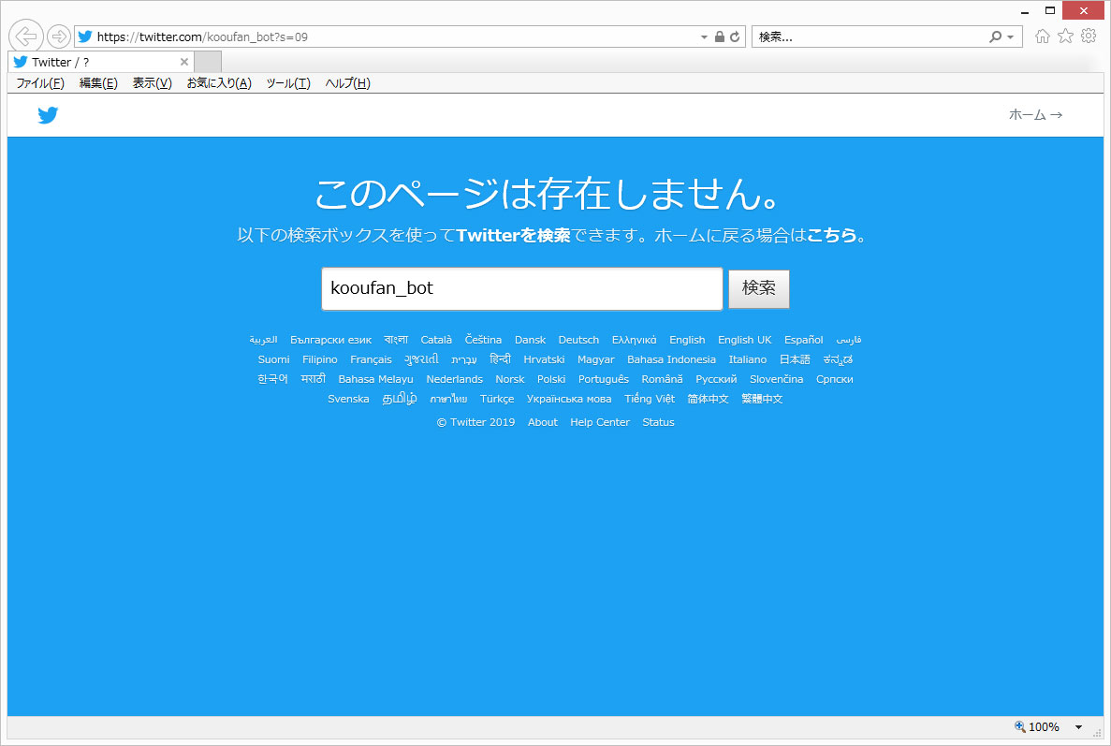Select Polski language
1111x746 pixels.
click(551, 379)
